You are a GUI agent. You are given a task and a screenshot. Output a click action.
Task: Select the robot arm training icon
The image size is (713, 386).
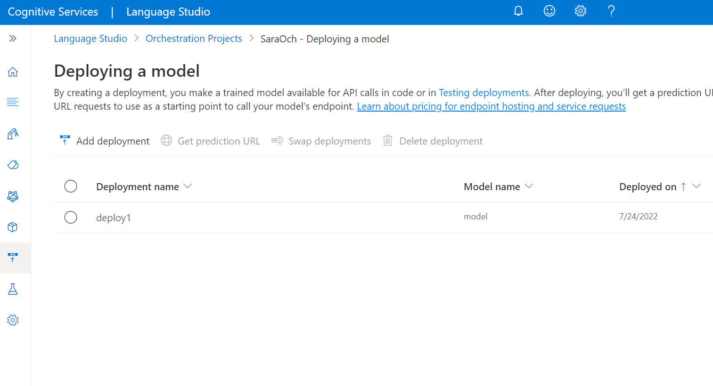click(x=13, y=134)
